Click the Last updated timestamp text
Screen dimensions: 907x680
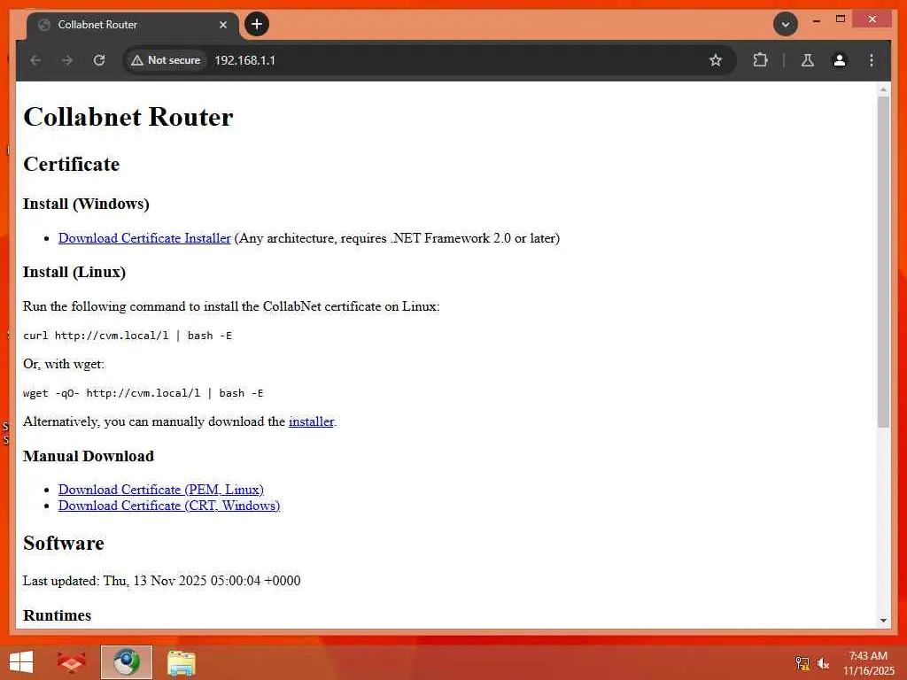tap(162, 581)
